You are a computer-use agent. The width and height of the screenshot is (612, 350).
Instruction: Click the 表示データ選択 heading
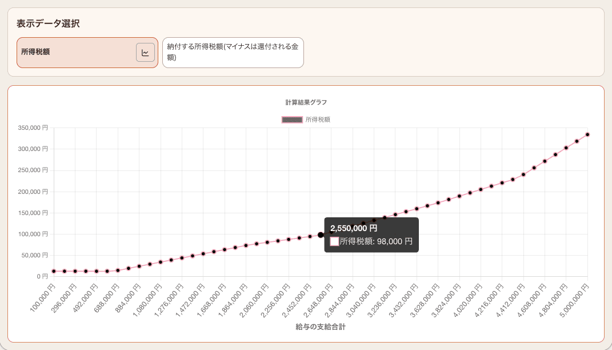click(48, 23)
